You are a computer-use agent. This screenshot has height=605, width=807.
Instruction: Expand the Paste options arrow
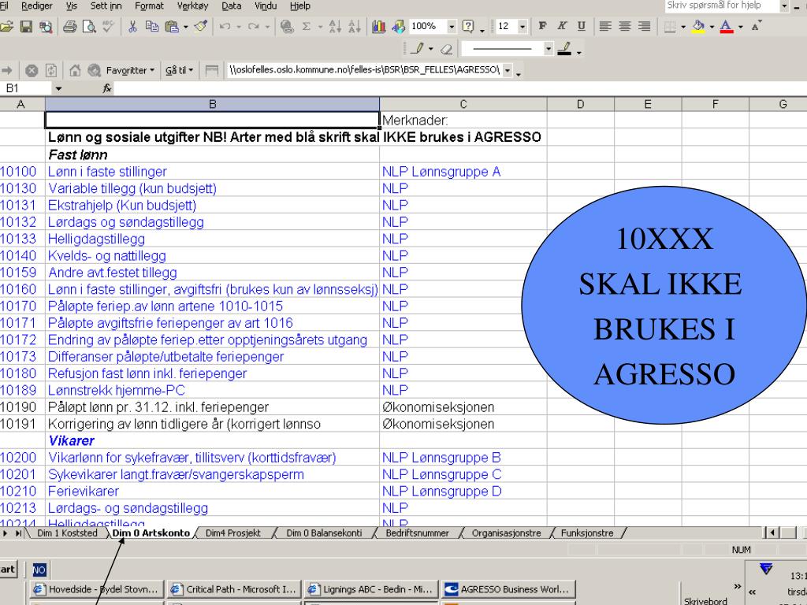pyautogui.click(x=185, y=27)
